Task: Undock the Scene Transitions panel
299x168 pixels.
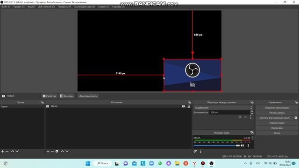Action: click(252, 102)
